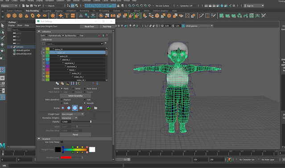Sort influences Alphabetically
The width and height of the screenshot is (285, 168).
[46, 36]
